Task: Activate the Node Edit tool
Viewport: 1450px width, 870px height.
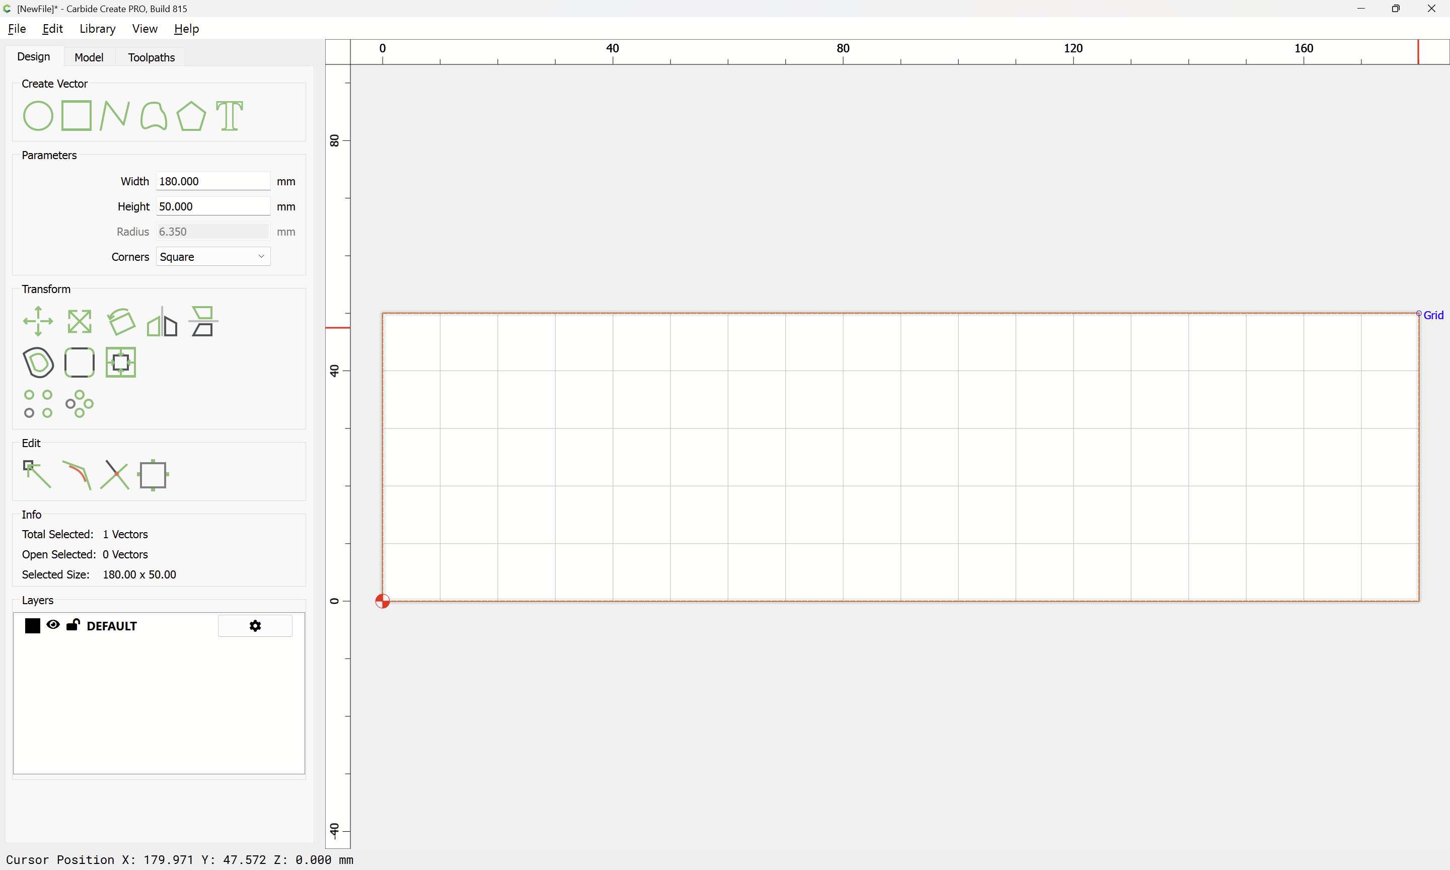Action: pos(37,474)
